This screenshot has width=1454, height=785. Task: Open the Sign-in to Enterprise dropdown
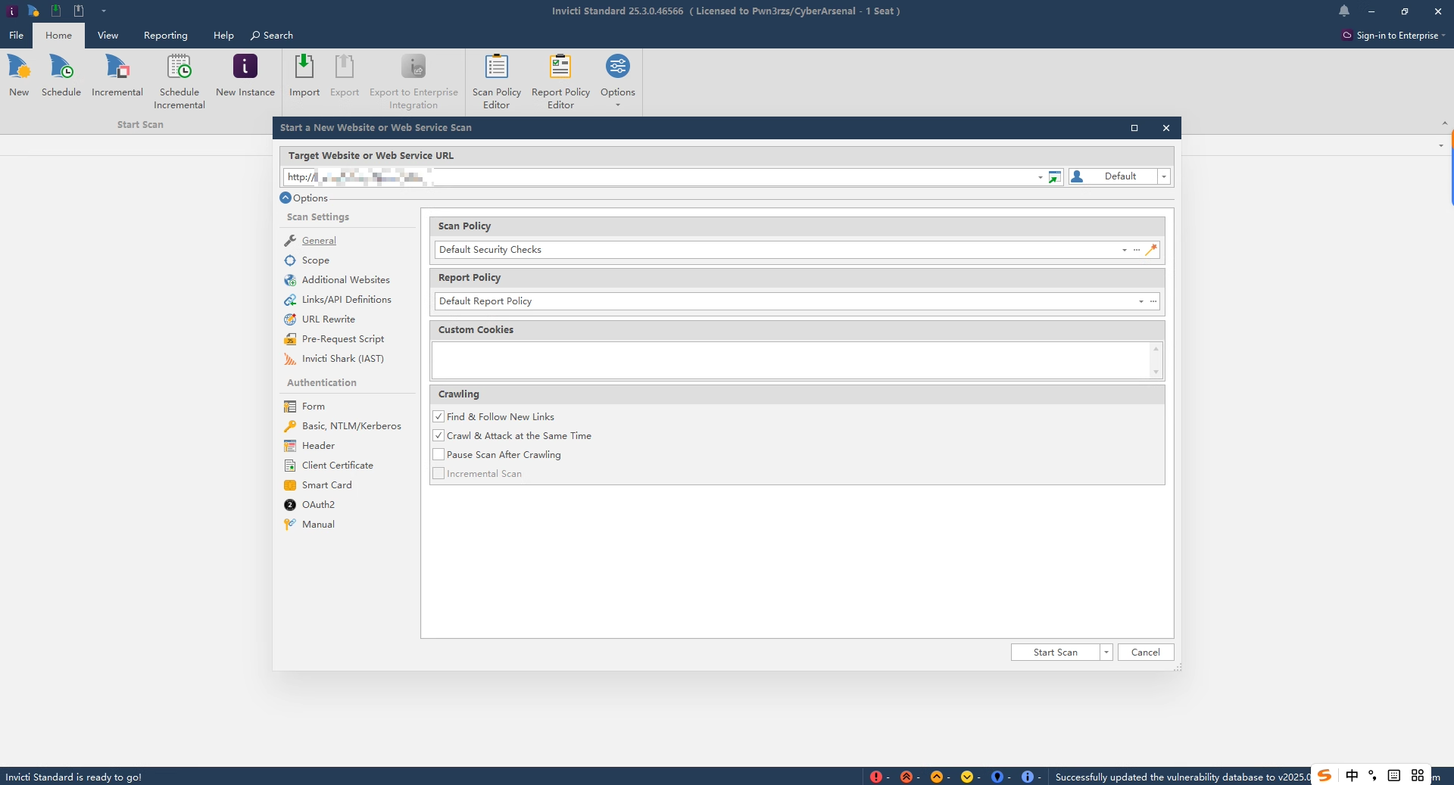point(1393,36)
